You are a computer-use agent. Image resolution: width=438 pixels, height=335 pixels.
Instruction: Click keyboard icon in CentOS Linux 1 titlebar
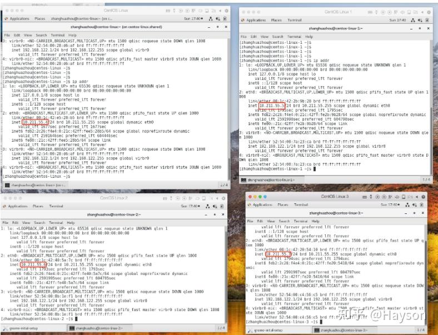tap(370, 12)
